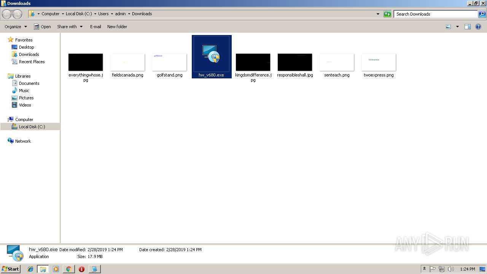Focus the Search Downloads field
The width and height of the screenshot is (487, 274).
point(436,14)
